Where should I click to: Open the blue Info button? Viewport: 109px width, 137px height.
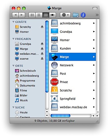(x=83, y=15)
